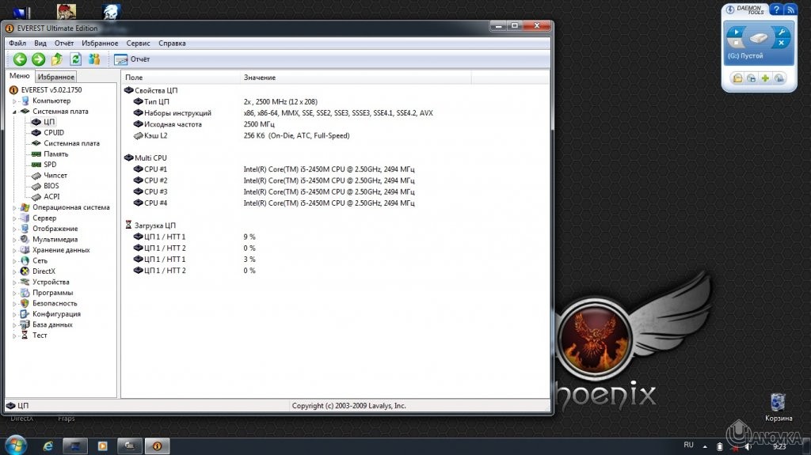The width and height of the screenshot is (811, 455).
Task: Select the Наборы инструкций row
Action: pyautogui.click(x=335, y=113)
